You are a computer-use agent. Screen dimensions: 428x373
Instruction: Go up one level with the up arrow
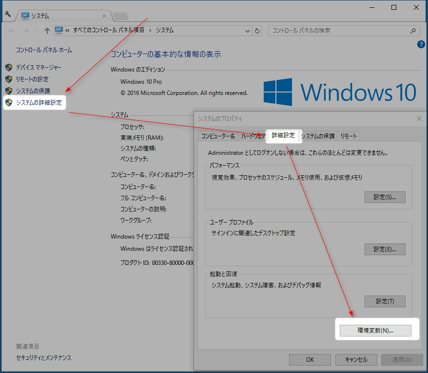point(47,31)
